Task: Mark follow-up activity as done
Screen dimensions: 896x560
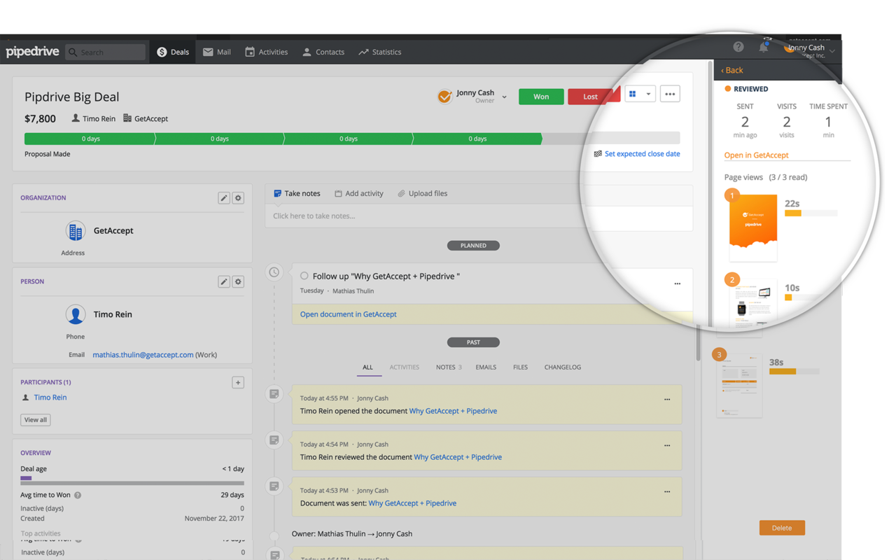Action: [304, 276]
